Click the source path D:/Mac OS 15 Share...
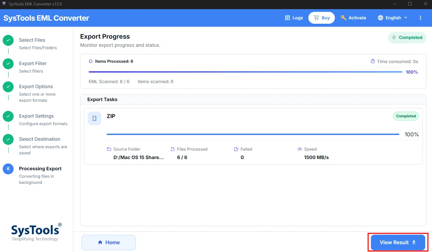Screen dimensions: 432x252 (139, 157)
